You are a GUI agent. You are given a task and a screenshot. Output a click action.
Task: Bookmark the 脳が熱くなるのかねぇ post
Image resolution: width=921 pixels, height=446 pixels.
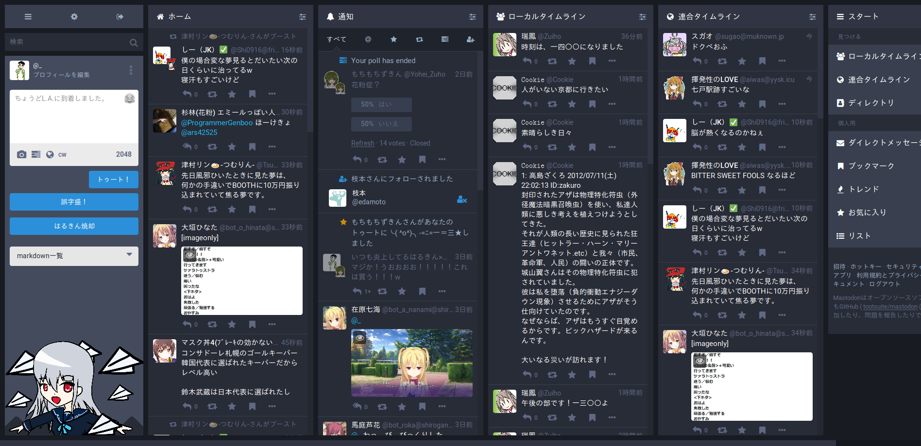[x=762, y=147]
